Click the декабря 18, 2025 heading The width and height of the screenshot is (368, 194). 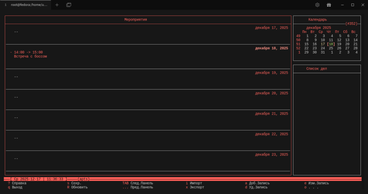click(x=272, y=48)
